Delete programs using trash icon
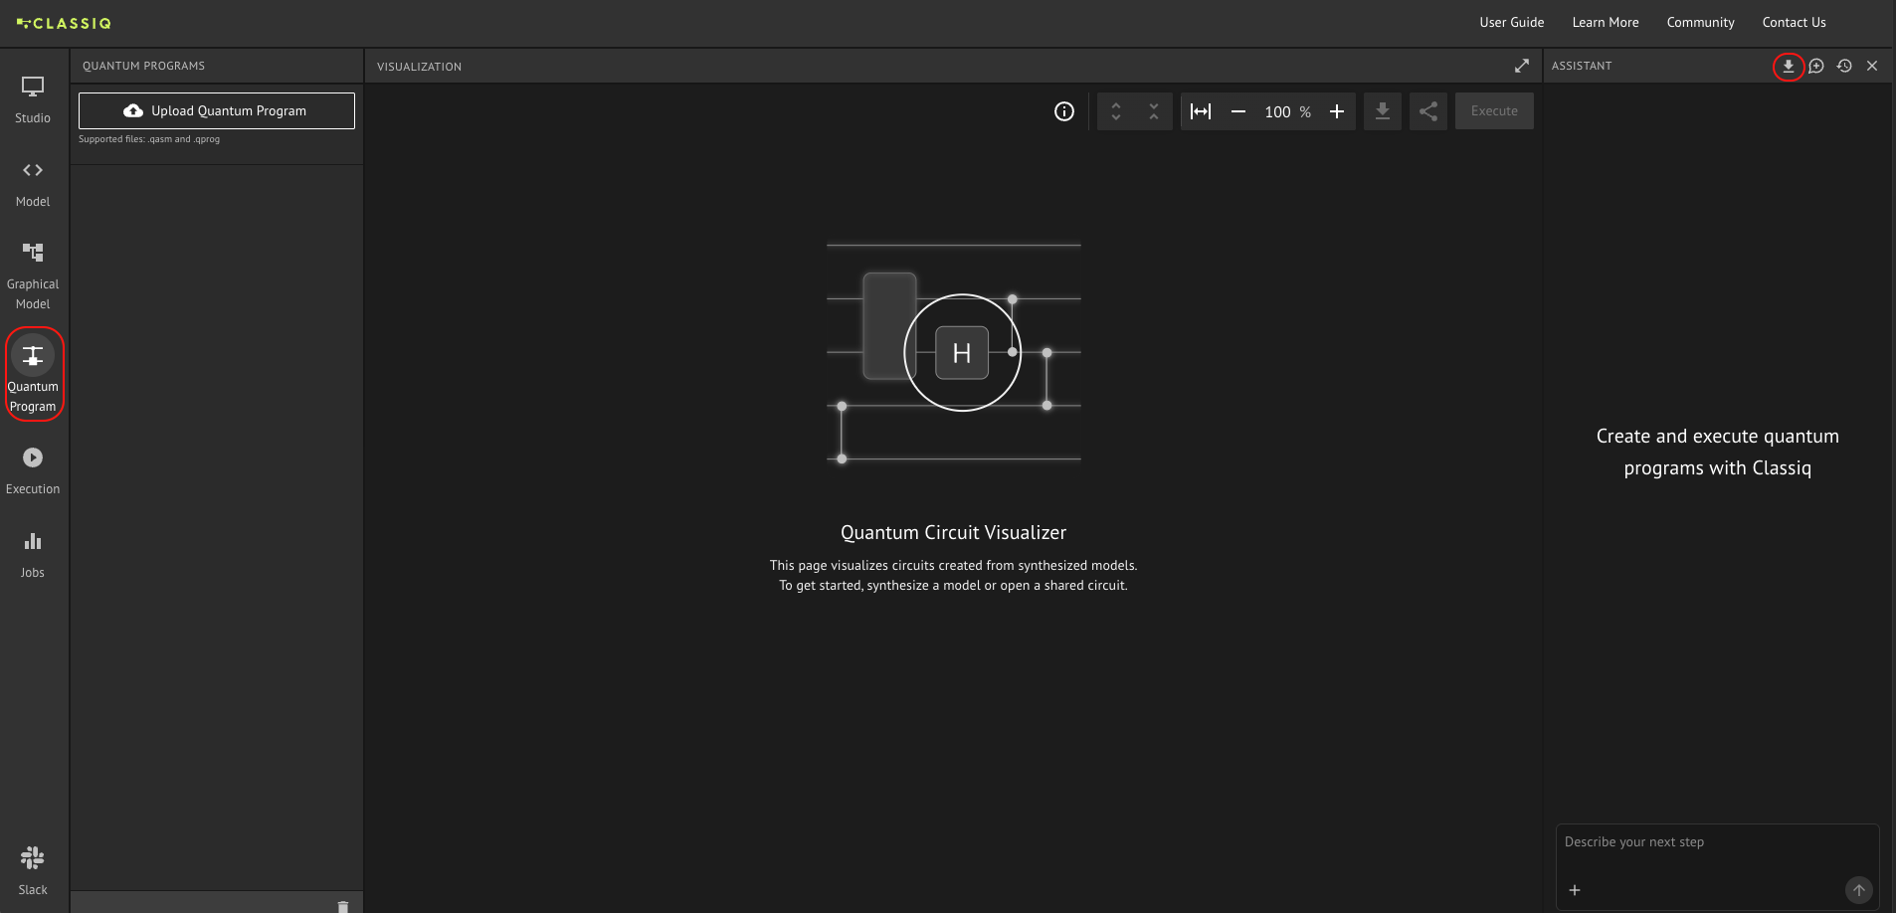1896x913 pixels. (x=343, y=906)
